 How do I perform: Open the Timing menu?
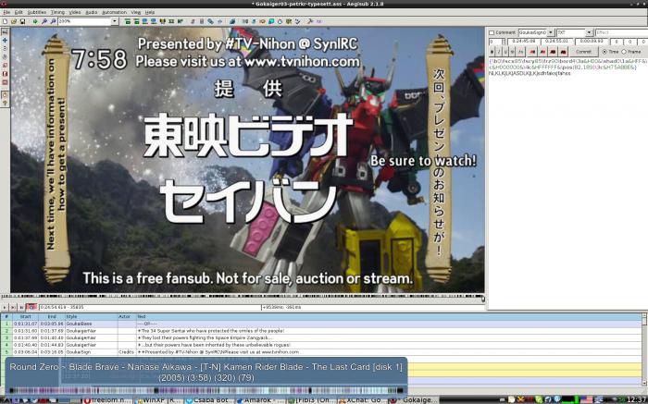pyautogui.click(x=57, y=12)
